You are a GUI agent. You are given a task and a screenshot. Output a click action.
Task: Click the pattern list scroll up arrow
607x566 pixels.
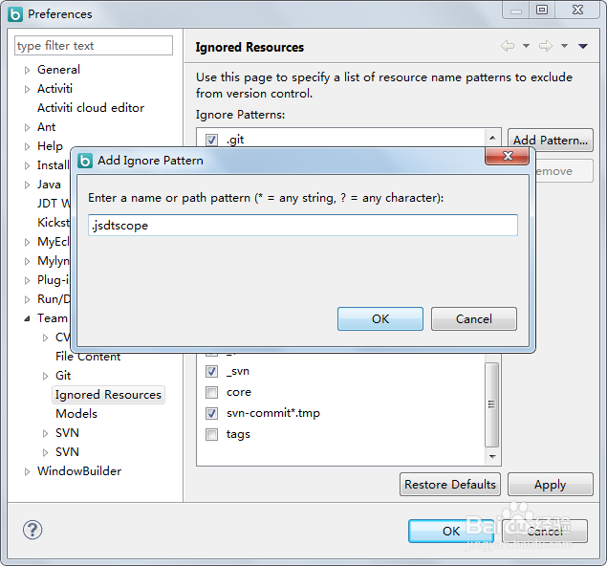tap(492, 138)
